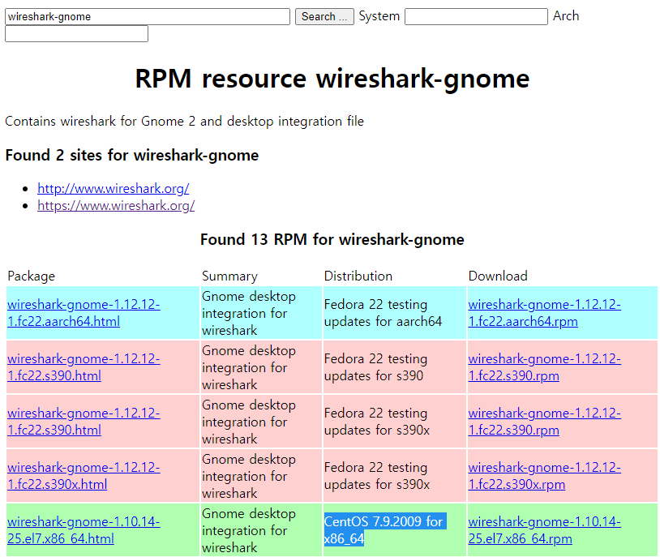Click the 'RPM resource wireshark-gnome' heading
The image size is (660, 557).
pyautogui.click(x=332, y=79)
